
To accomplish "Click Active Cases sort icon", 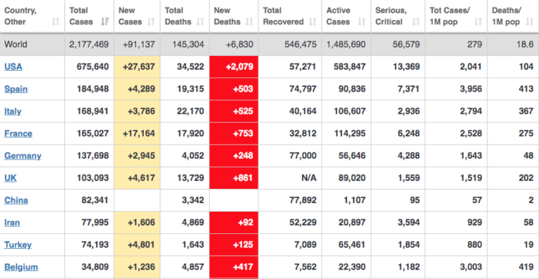I will pos(362,22).
